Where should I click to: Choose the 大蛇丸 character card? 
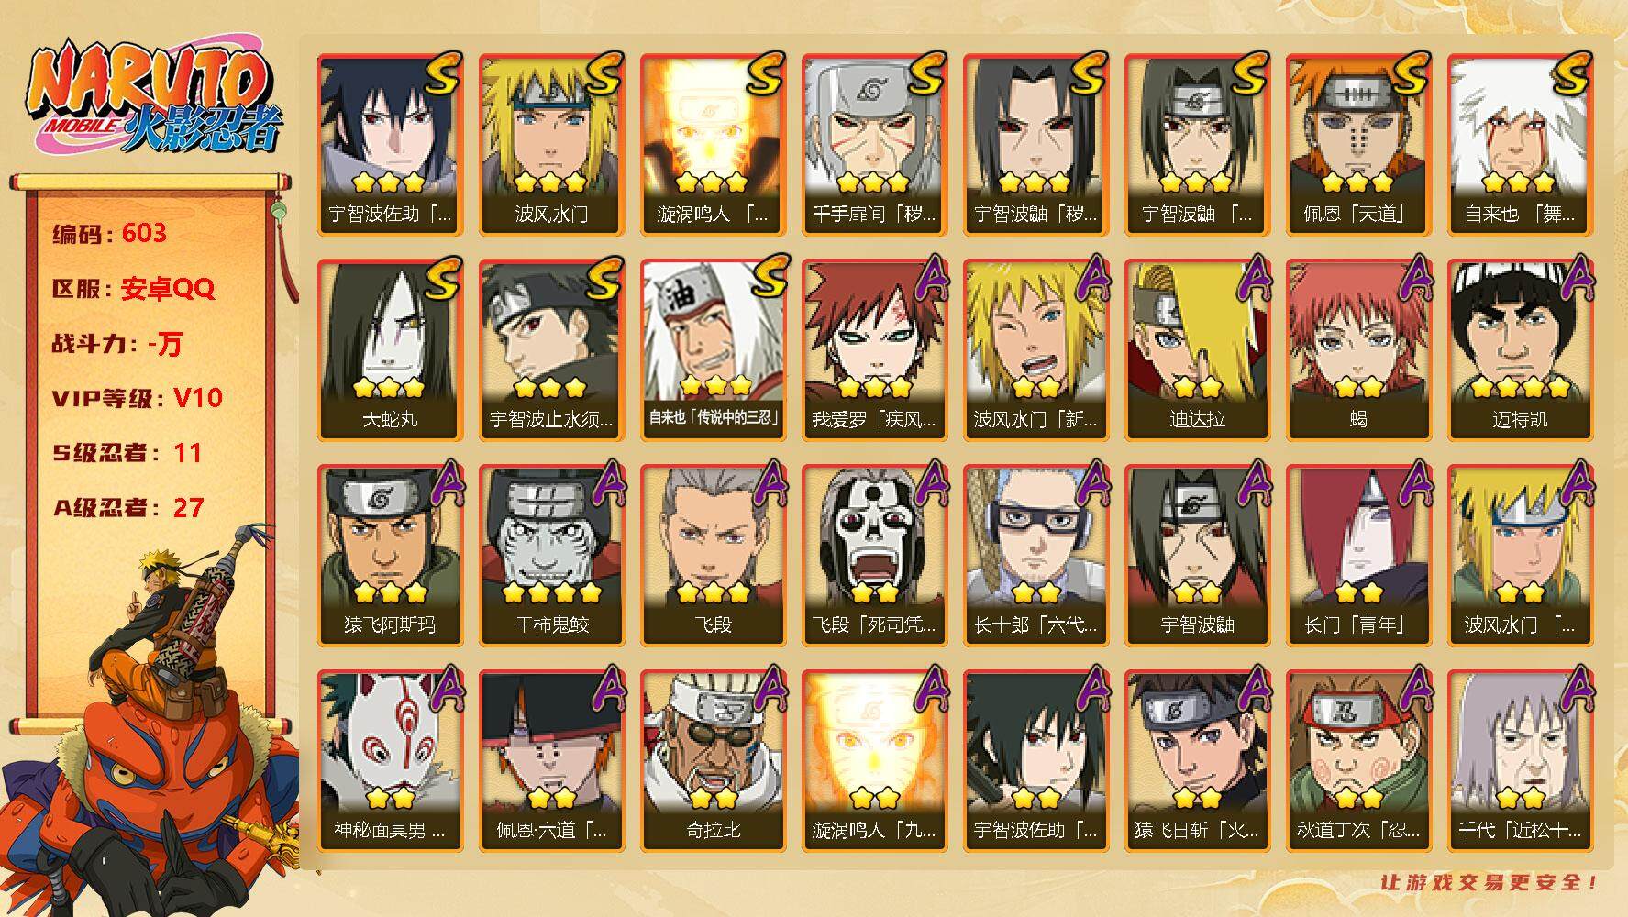pyautogui.click(x=390, y=349)
